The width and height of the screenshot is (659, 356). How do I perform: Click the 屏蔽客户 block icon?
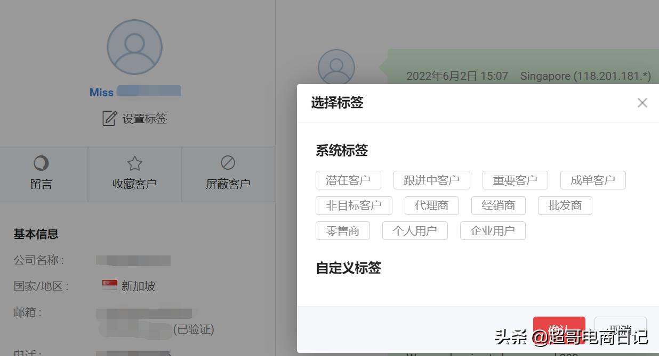[x=228, y=163]
